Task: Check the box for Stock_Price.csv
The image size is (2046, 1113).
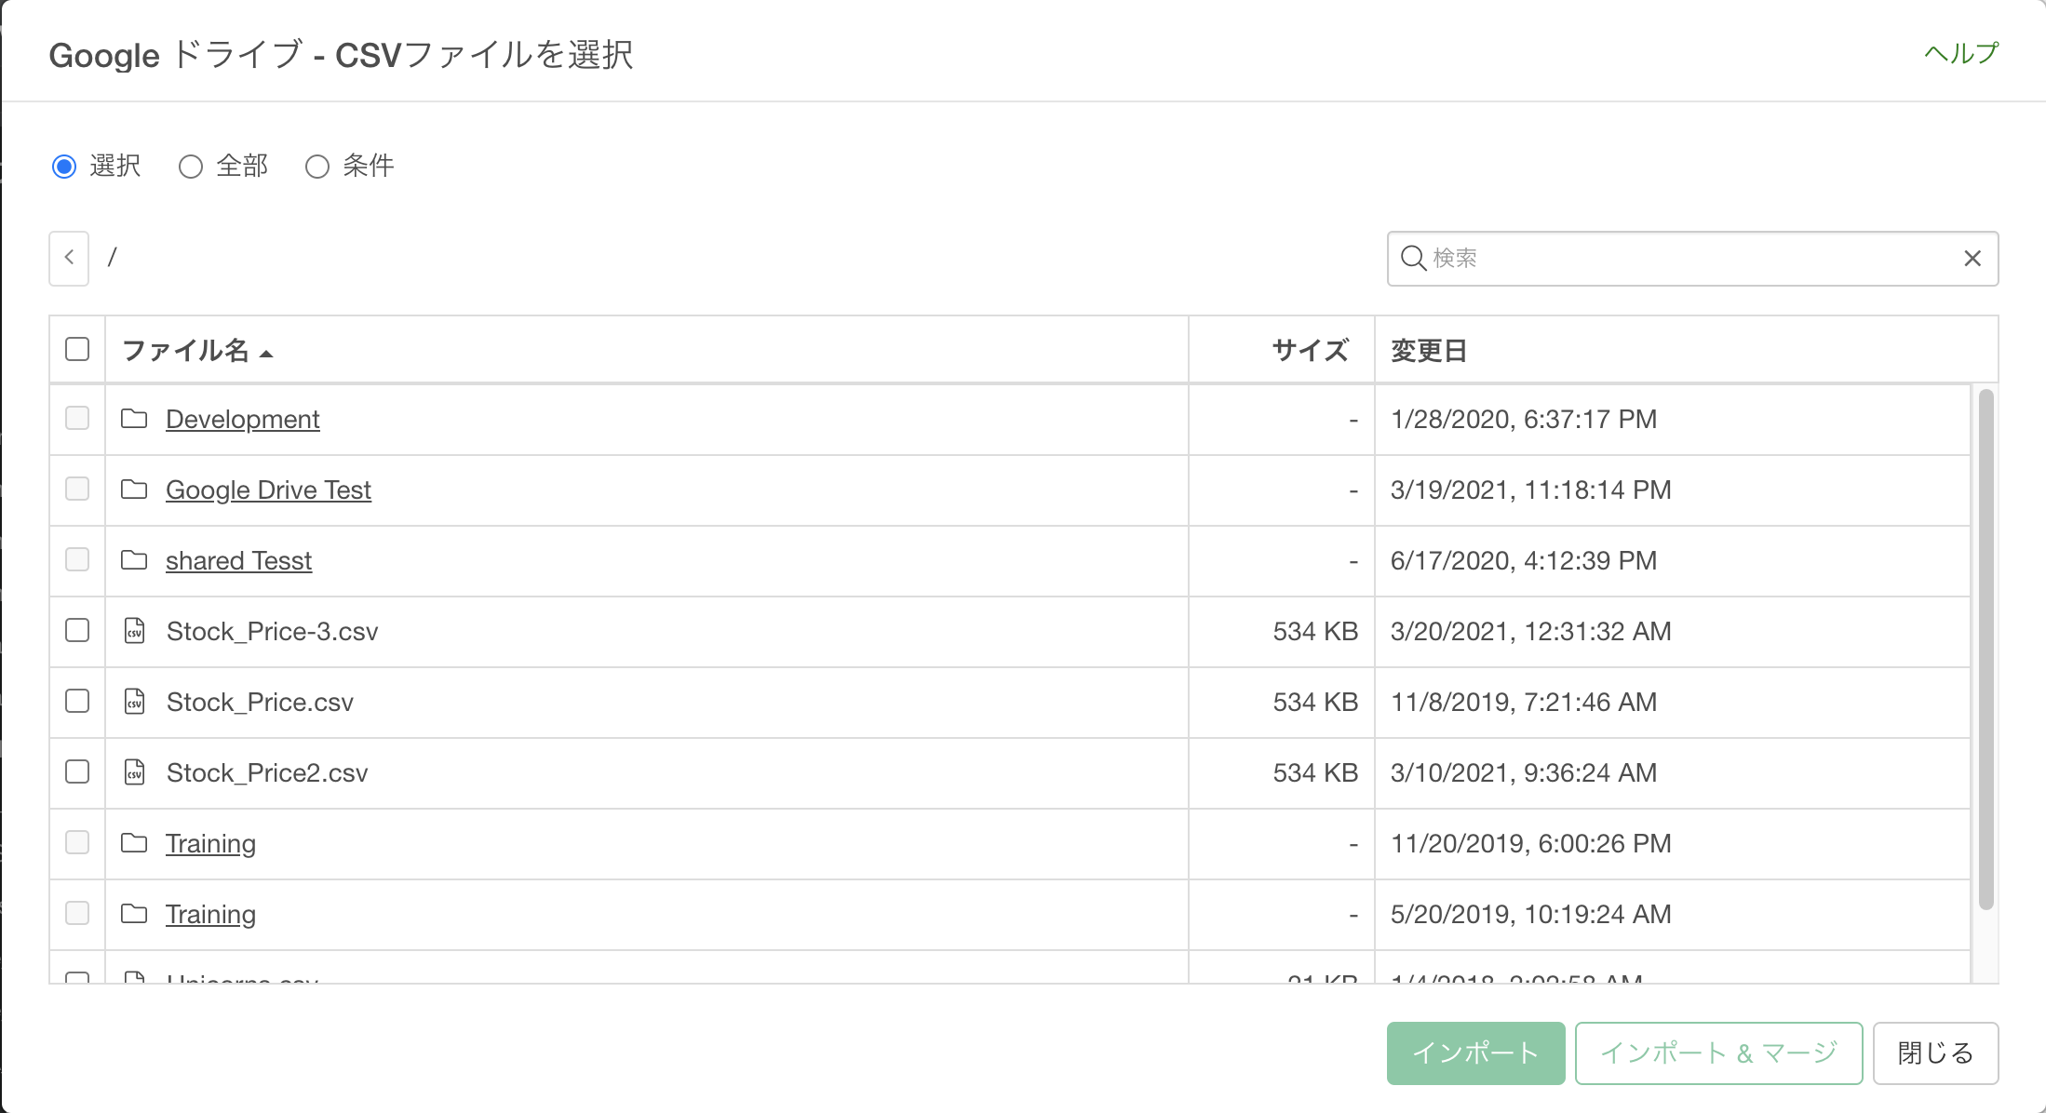Action: pyautogui.click(x=77, y=701)
